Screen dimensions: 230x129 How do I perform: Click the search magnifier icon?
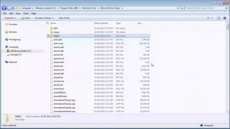pyautogui.click(x=226, y=8)
